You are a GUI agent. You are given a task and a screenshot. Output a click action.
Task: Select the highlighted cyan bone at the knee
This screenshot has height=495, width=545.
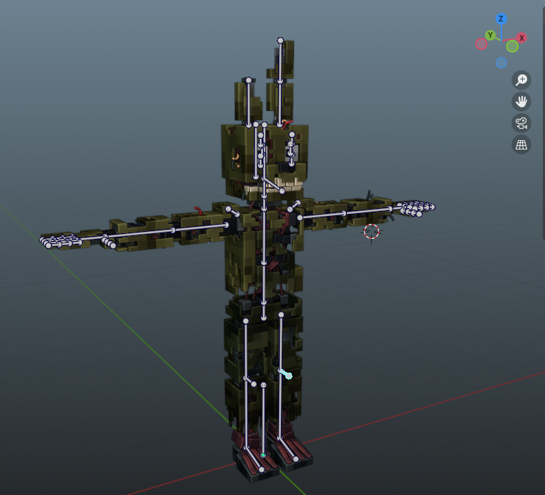(285, 374)
